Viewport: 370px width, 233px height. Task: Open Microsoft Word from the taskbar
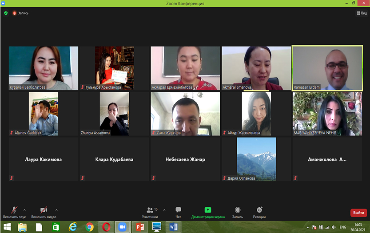point(173,227)
